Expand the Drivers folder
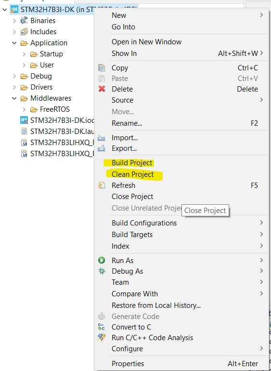This screenshot has width=271, height=371. click(14, 87)
